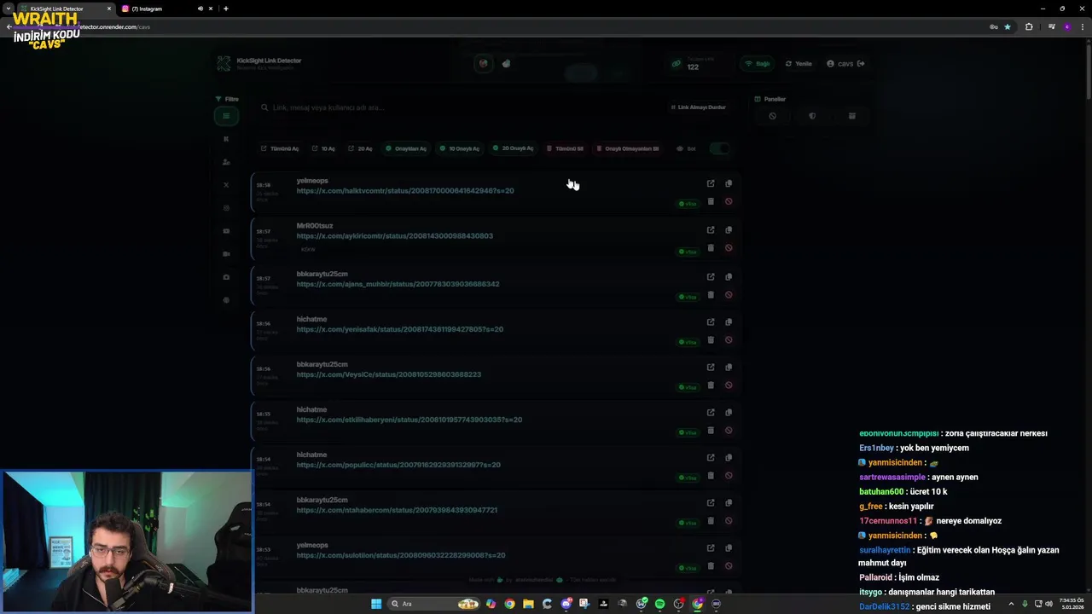Open Discord from the taskbar
Screen dimensions: 1092x614
click(566, 604)
